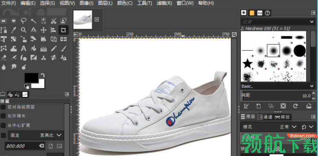Switch to the 通道 tab
This screenshot has height=156, width=318.
tap(266, 117)
